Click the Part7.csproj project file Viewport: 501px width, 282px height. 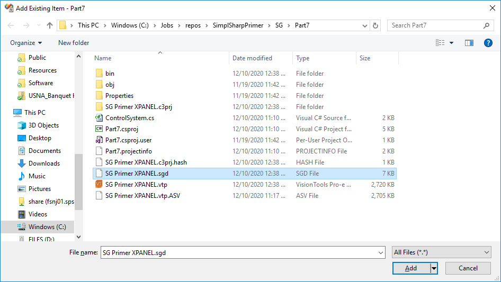point(122,129)
